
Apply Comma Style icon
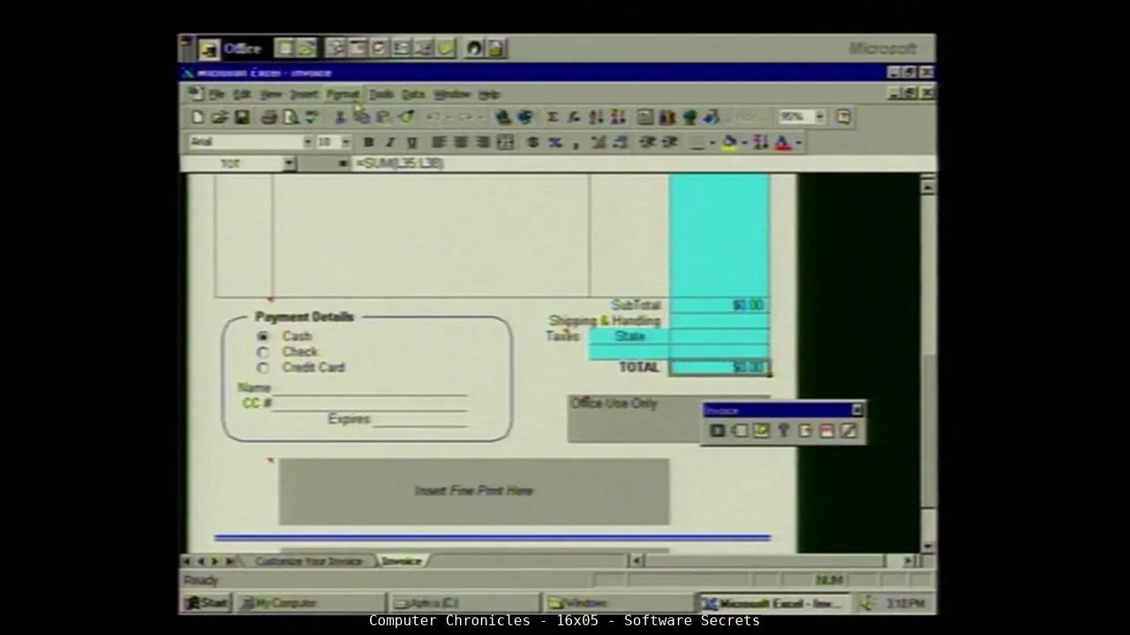[x=576, y=142]
